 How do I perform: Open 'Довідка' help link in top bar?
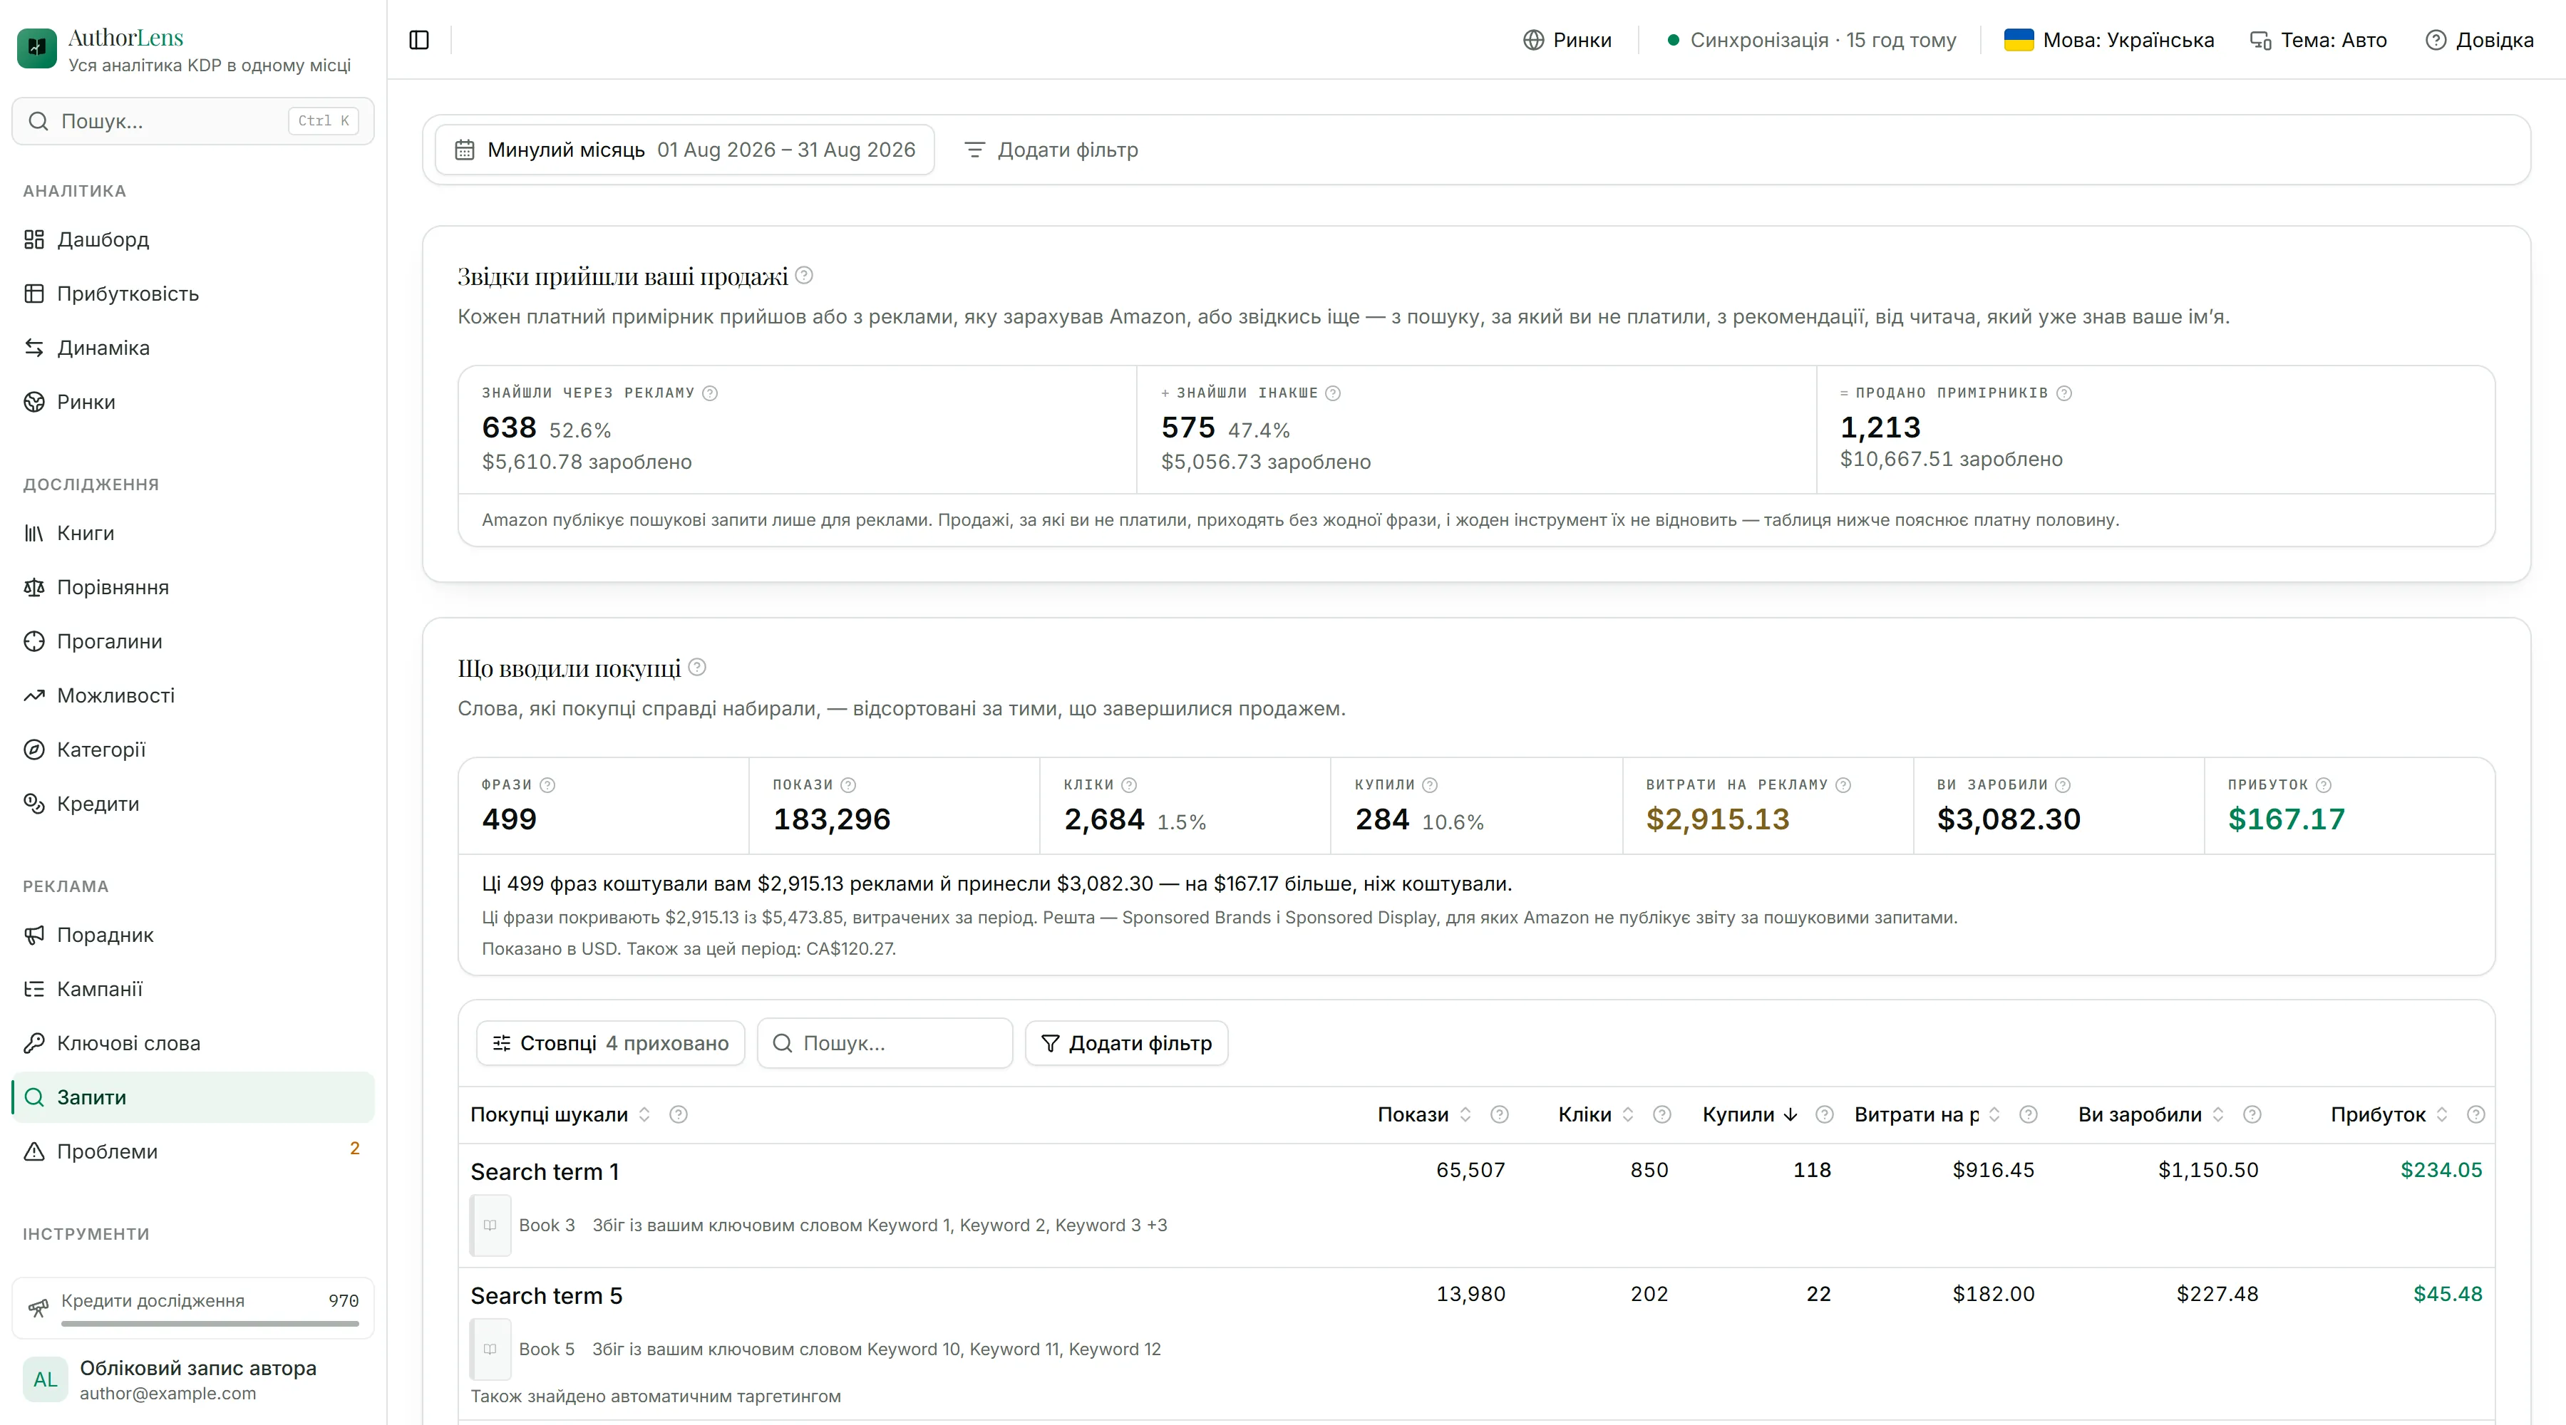tap(2479, 40)
